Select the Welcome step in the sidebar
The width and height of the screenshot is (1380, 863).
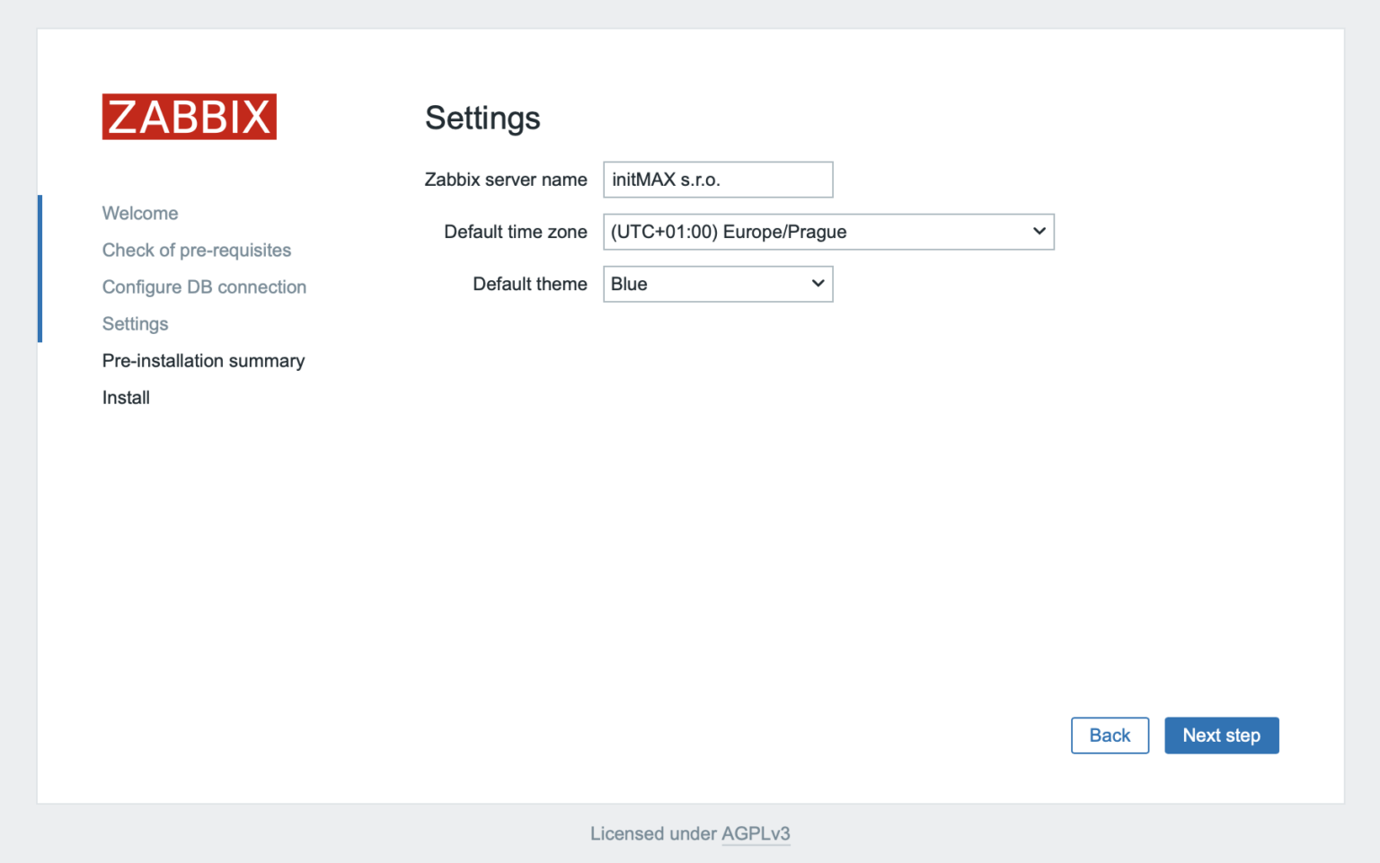[x=139, y=213]
